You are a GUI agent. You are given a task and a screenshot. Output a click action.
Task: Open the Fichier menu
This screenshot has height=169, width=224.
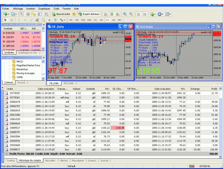coord(6,9)
